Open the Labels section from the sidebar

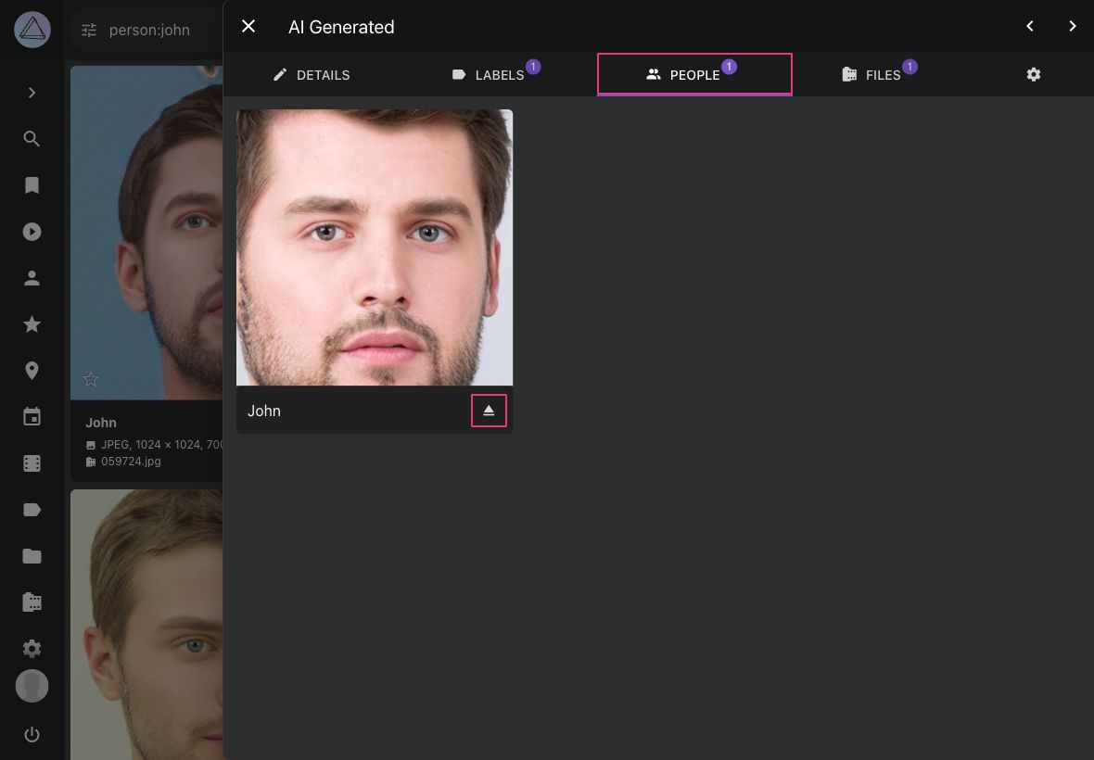pos(32,509)
